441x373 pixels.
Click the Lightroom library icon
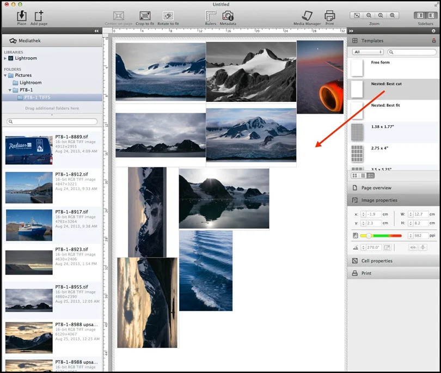click(11, 58)
